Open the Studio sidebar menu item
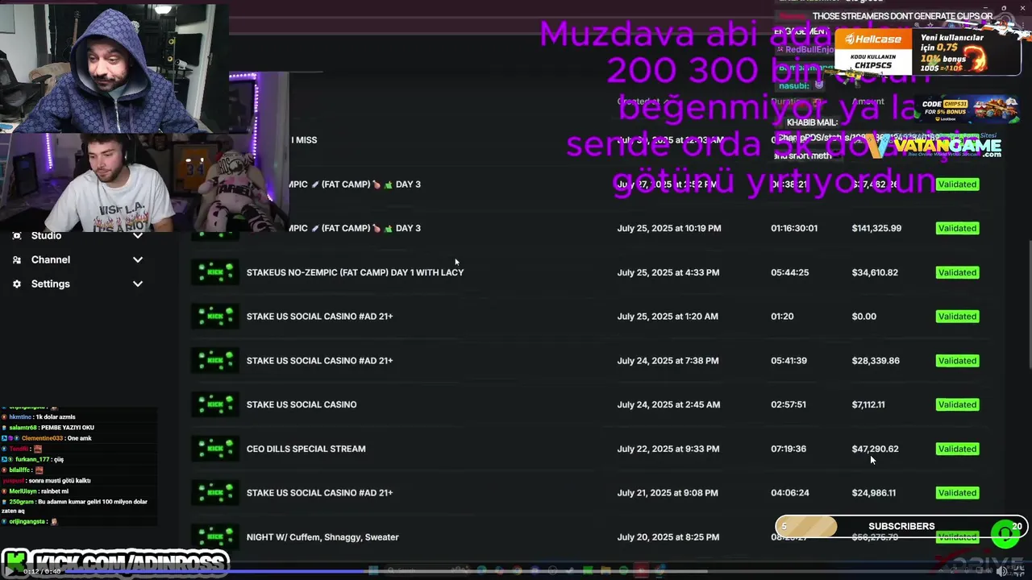This screenshot has width=1032, height=580. click(x=46, y=235)
